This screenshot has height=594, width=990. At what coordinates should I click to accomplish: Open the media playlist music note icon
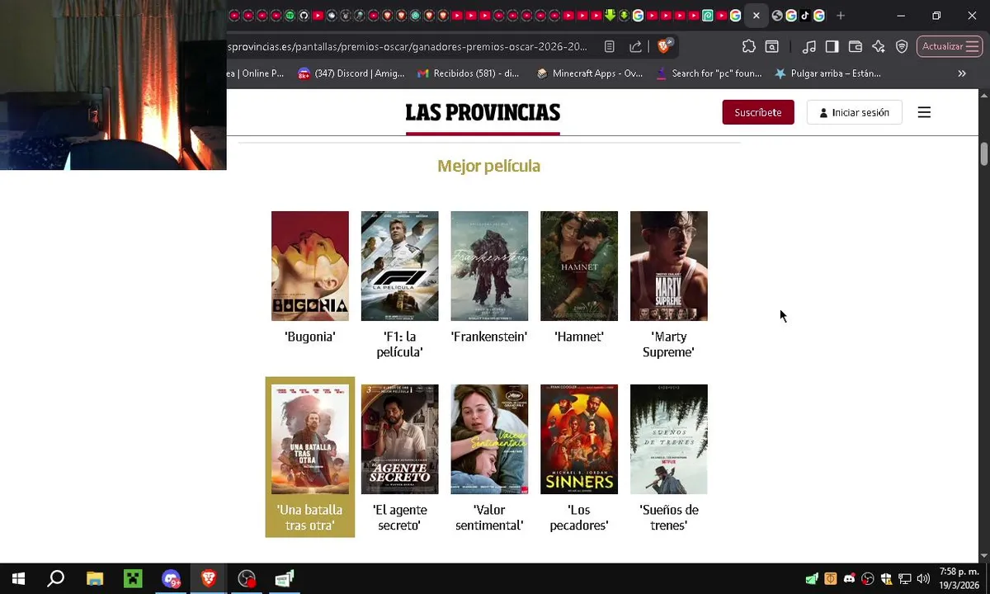coord(809,47)
